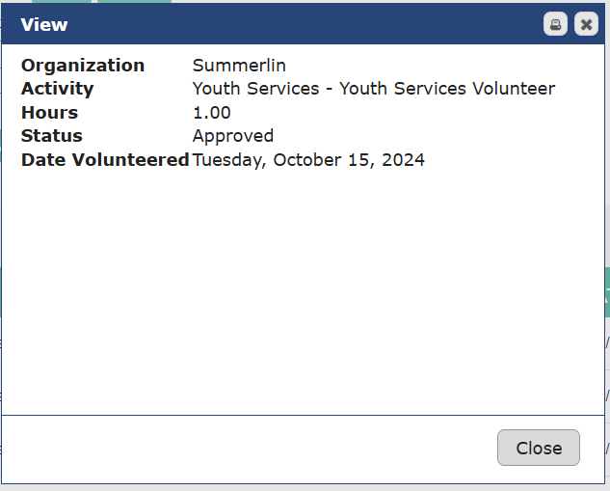The image size is (610, 491).
Task: Click the blue View dialog title bar
Action: 289,24
